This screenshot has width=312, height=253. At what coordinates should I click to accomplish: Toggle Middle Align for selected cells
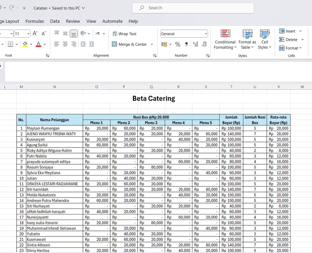65,33
